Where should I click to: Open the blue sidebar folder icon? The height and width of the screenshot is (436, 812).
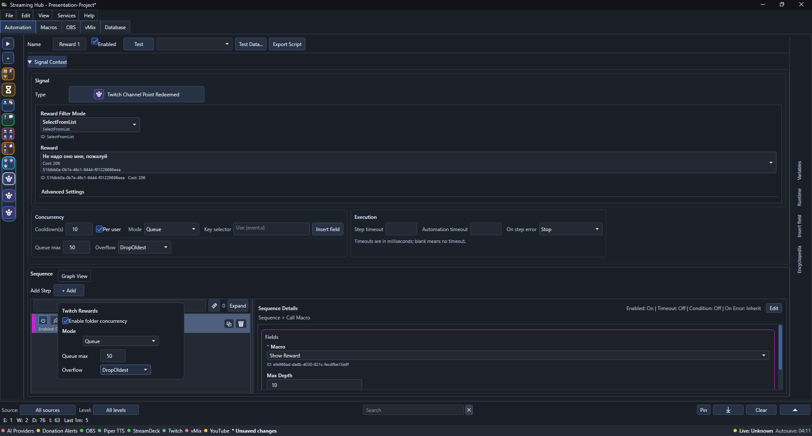(8, 104)
